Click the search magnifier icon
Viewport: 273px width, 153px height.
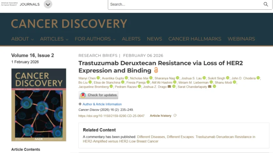click(x=266, y=4)
